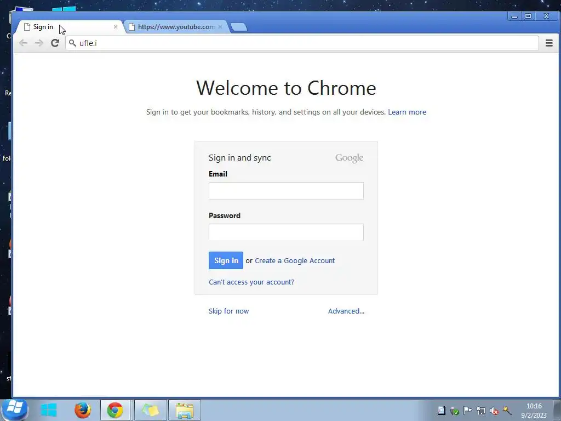This screenshot has width=561, height=421.
Task: Click the Show desktop strip beside the clock
Action: point(557,410)
